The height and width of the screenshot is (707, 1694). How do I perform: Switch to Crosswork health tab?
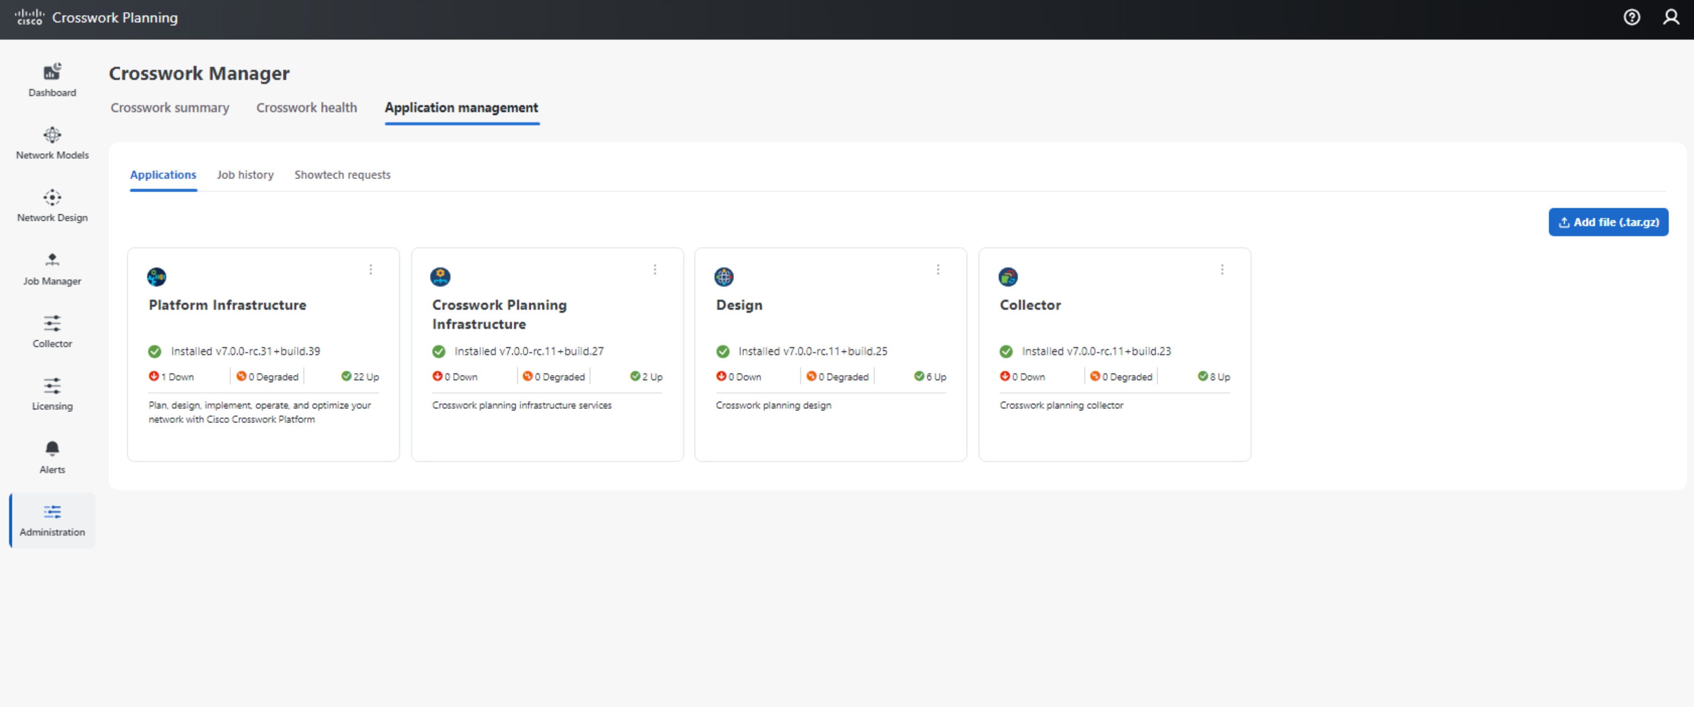coord(307,108)
